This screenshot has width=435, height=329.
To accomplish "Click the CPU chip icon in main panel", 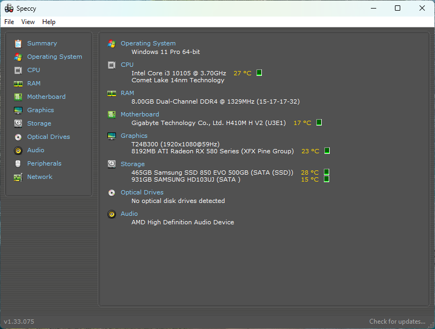I will point(112,65).
